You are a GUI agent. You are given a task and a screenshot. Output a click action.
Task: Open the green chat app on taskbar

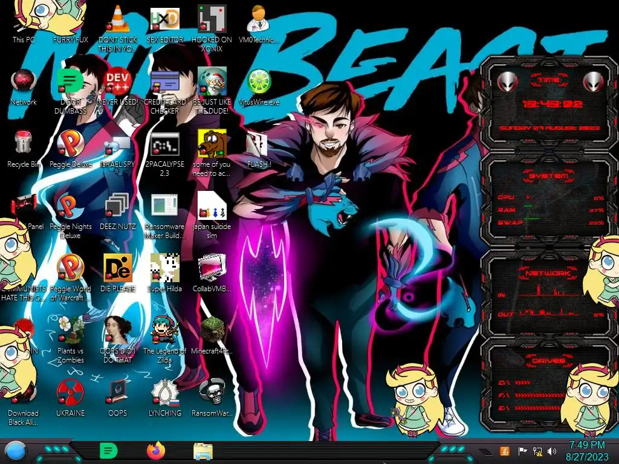tap(108, 451)
